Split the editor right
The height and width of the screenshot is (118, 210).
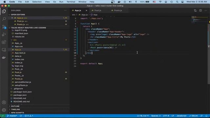(x=200, y=10)
